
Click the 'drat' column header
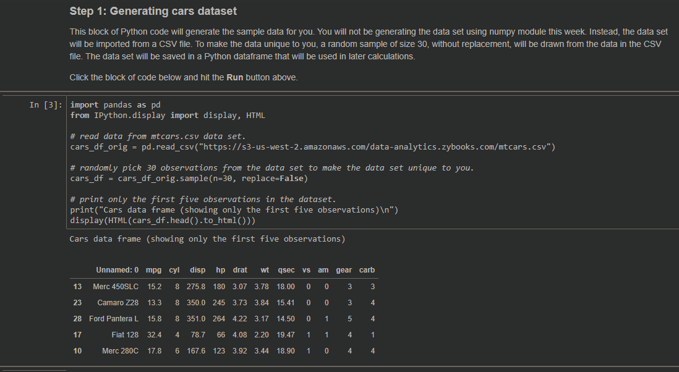tap(240, 270)
